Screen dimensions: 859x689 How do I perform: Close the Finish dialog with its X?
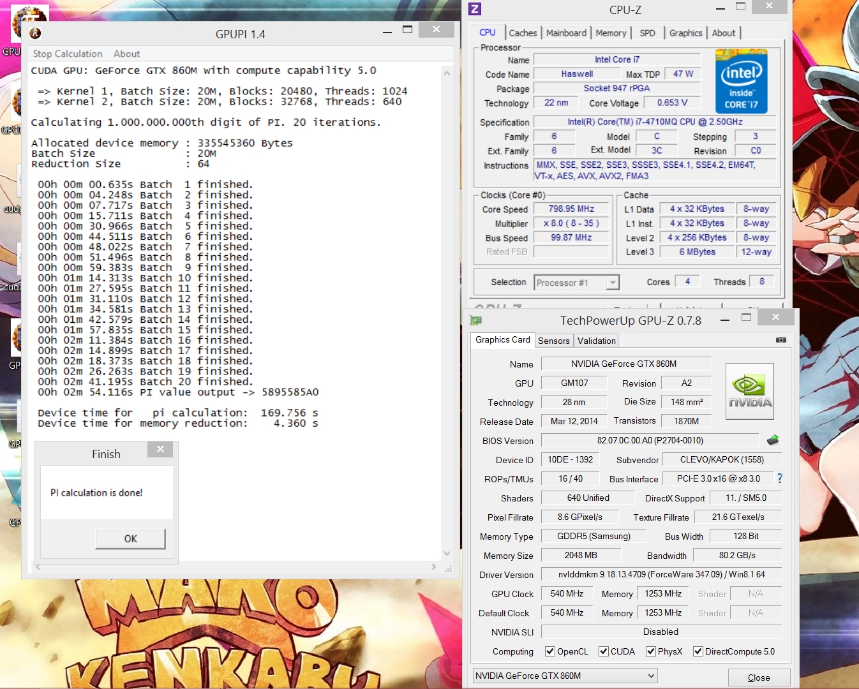tap(160, 449)
